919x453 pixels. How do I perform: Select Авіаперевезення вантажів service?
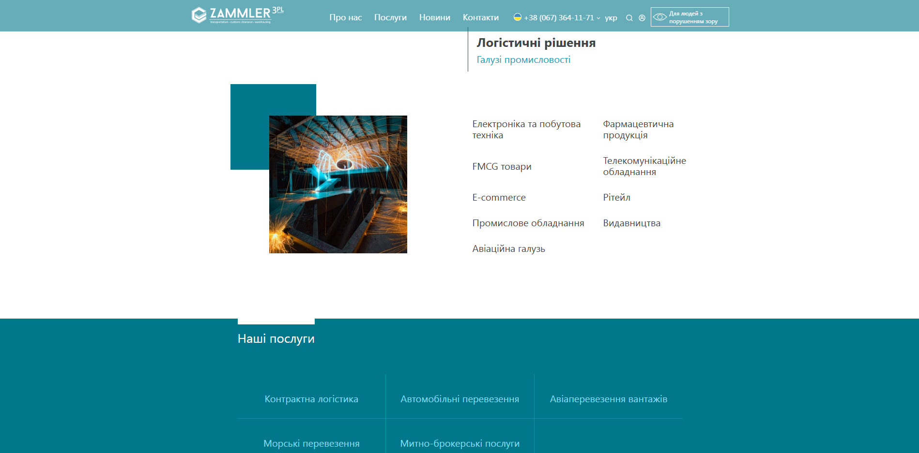tap(609, 399)
